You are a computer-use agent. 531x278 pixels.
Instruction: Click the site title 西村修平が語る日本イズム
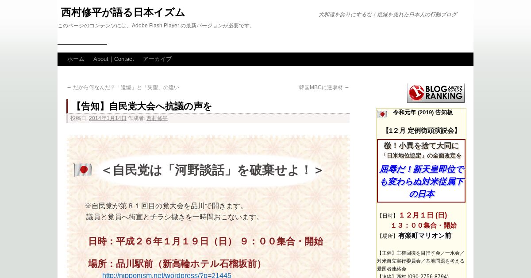123,12
